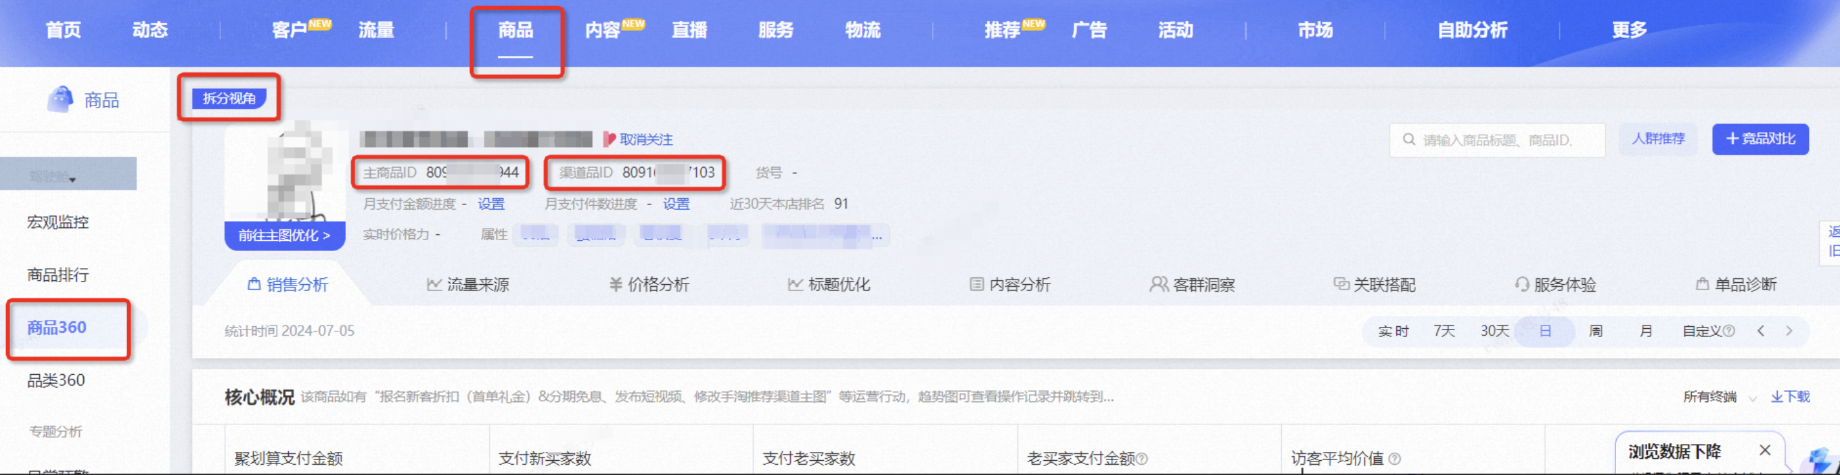Click 前往主图优化 button
1840x475 pixels.
(x=284, y=235)
